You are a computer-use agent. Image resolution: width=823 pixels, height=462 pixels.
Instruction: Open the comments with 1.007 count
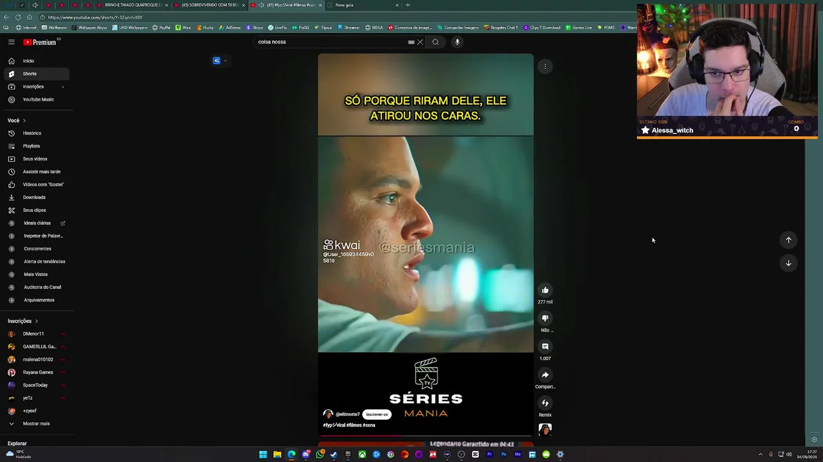545,346
